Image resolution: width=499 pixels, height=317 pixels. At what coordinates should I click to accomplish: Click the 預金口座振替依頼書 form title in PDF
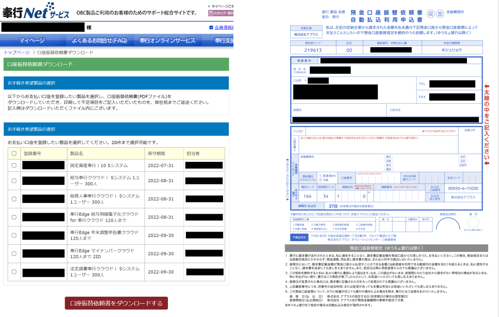pos(386,12)
